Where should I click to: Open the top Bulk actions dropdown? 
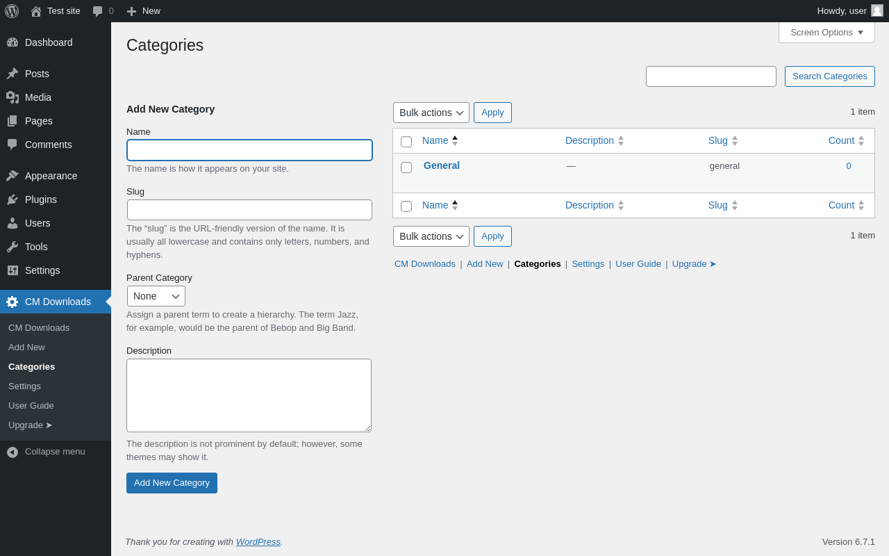[x=431, y=113]
